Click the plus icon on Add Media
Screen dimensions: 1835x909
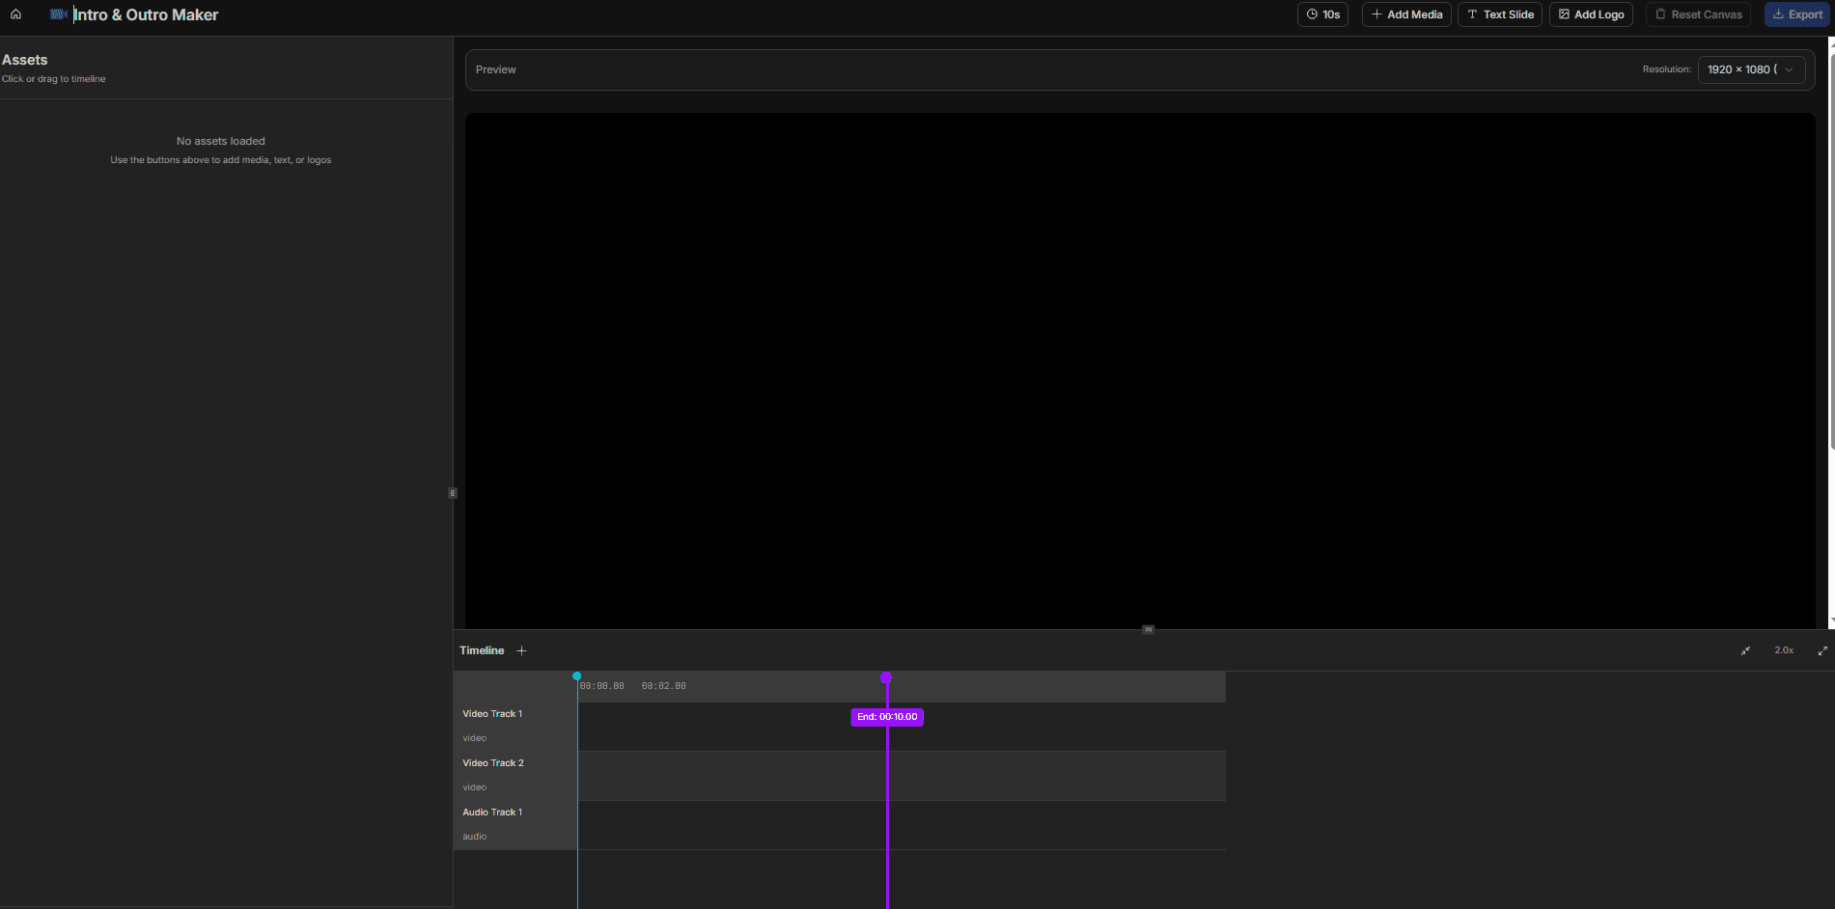pos(1376,14)
